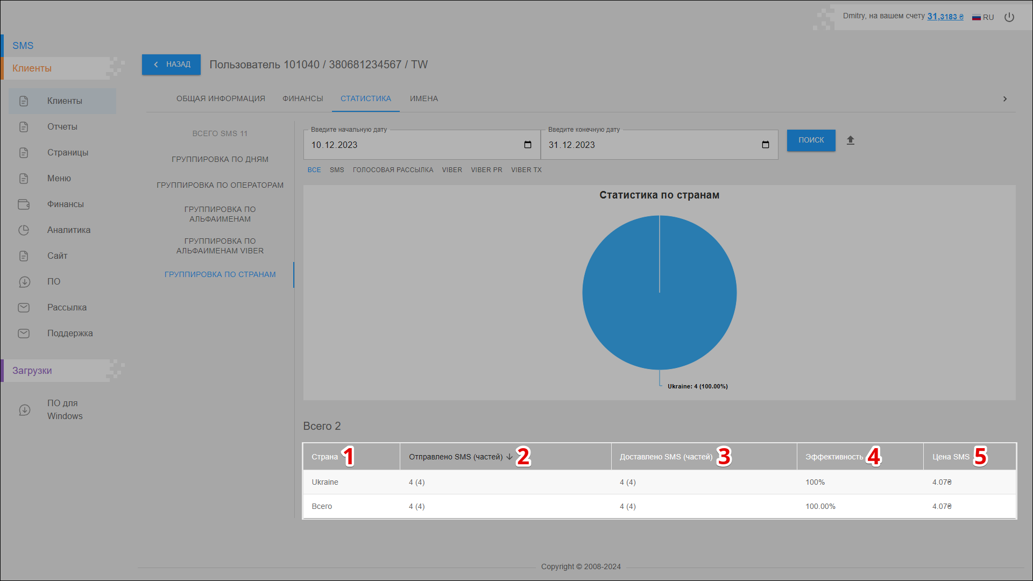Click the НАЗАД back button
1033x581 pixels.
[x=171, y=65]
